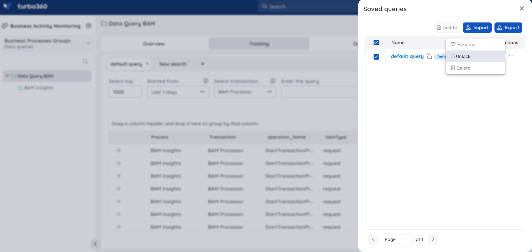Open the Select transaction BAM Processor dropdown
Image resolution: width=532 pixels, height=252 pixels.
point(245,92)
